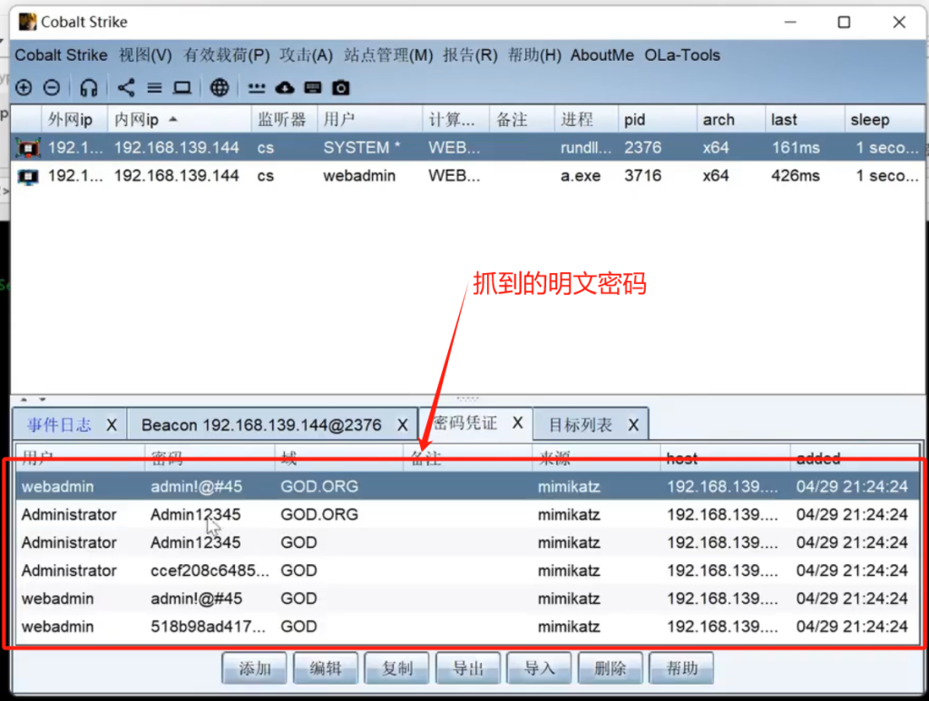Open the 站点管理(M) menu
Image resolution: width=929 pixels, height=701 pixels.
388,55
